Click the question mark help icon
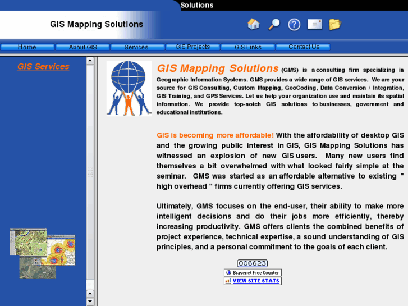 pos(294,25)
